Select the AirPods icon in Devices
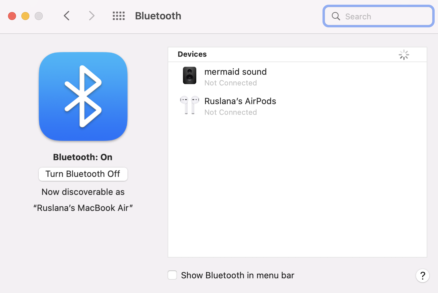Image resolution: width=438 pixels, height=293 pixels. (x=190, y=105)
